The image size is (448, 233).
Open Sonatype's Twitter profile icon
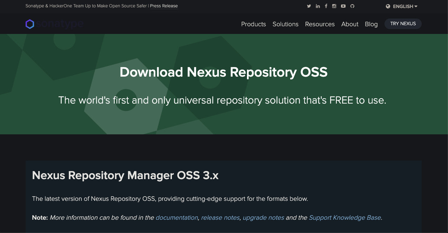309,6
